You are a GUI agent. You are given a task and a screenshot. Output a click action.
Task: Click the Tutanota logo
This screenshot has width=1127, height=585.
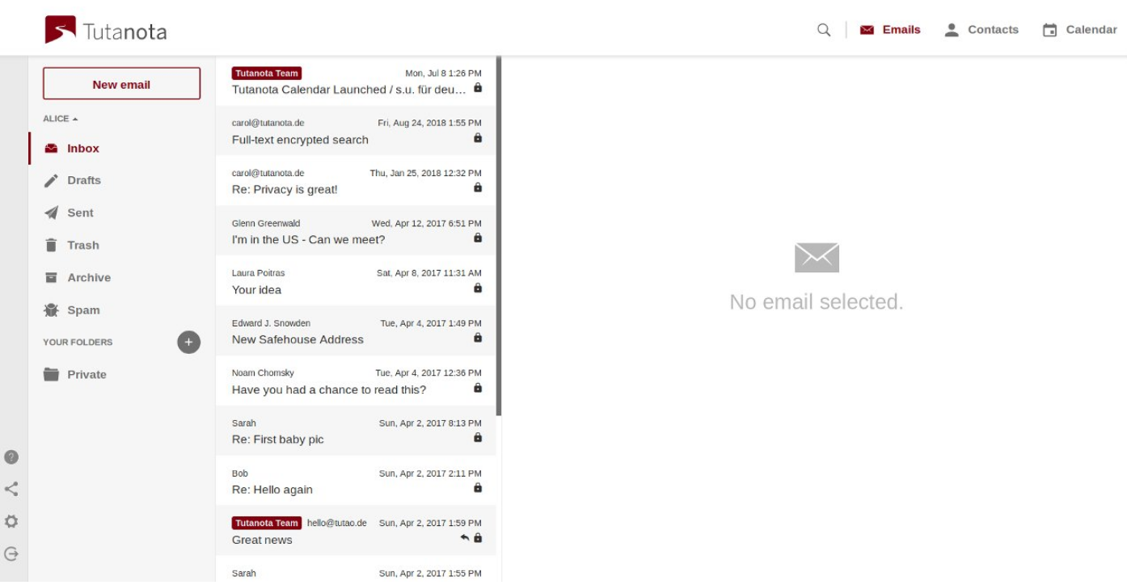(x=106, y=31)
